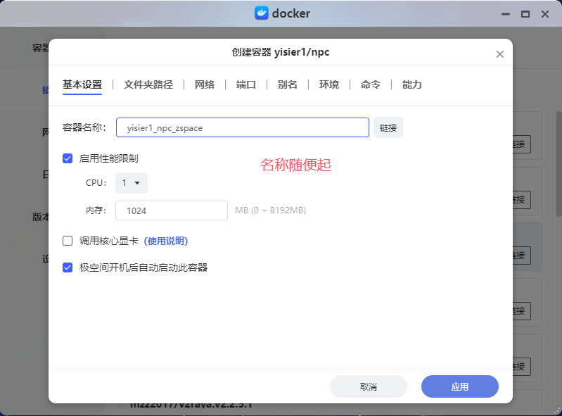This screenshot has height=416, width=562.
Task: Go to the 环境 tab
Action: click(328, 84)
